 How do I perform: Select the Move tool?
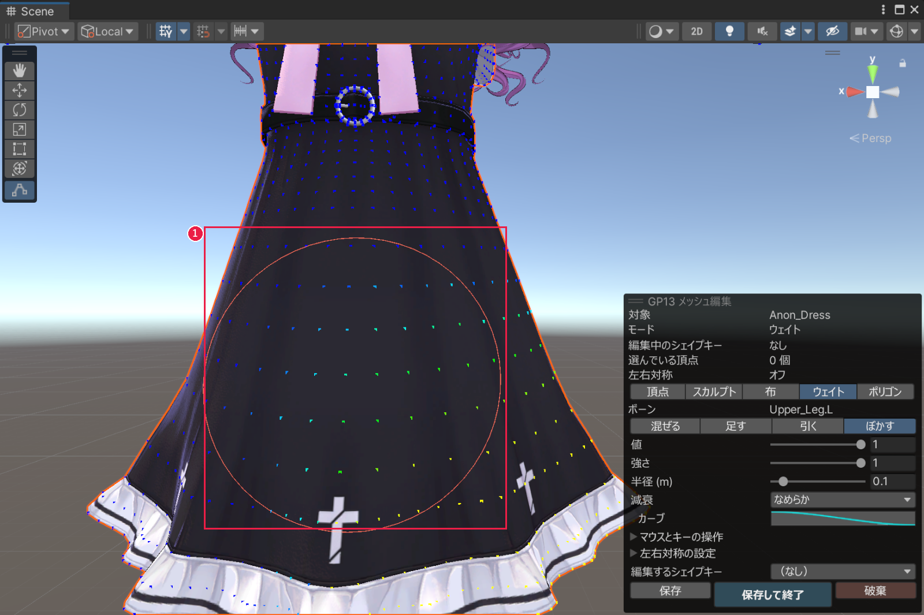20,90
